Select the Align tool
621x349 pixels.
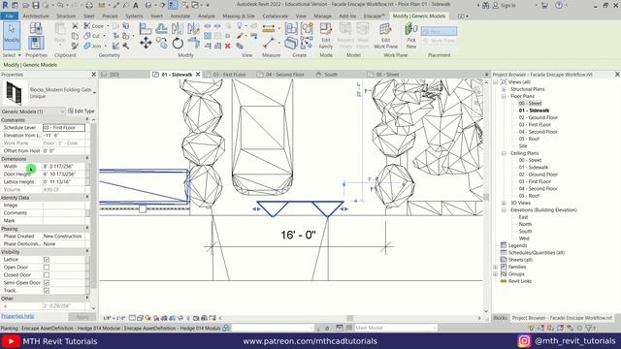(146, 28)
